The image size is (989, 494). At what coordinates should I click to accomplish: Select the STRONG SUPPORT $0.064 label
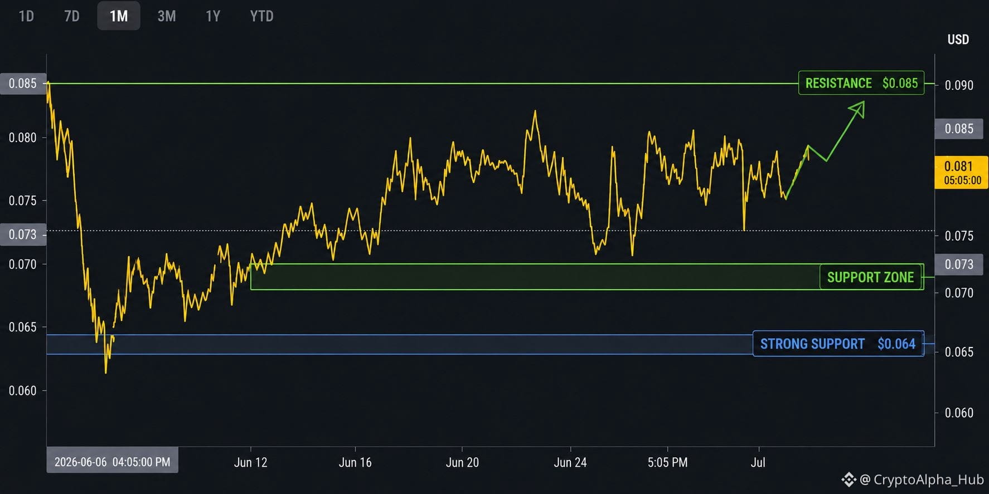(838, 344)
